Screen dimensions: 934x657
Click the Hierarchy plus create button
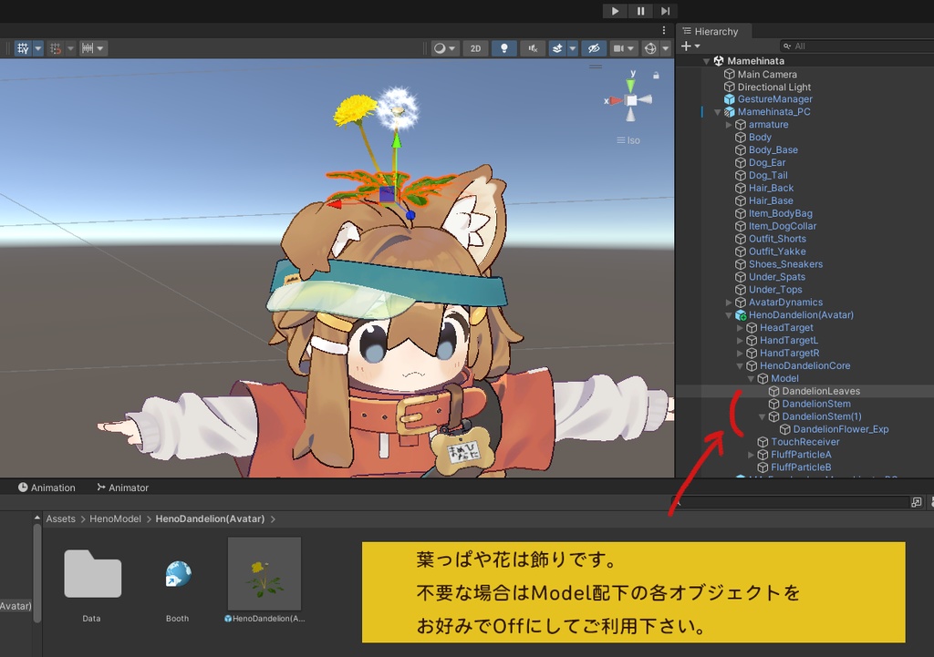[x=686, y=46]
